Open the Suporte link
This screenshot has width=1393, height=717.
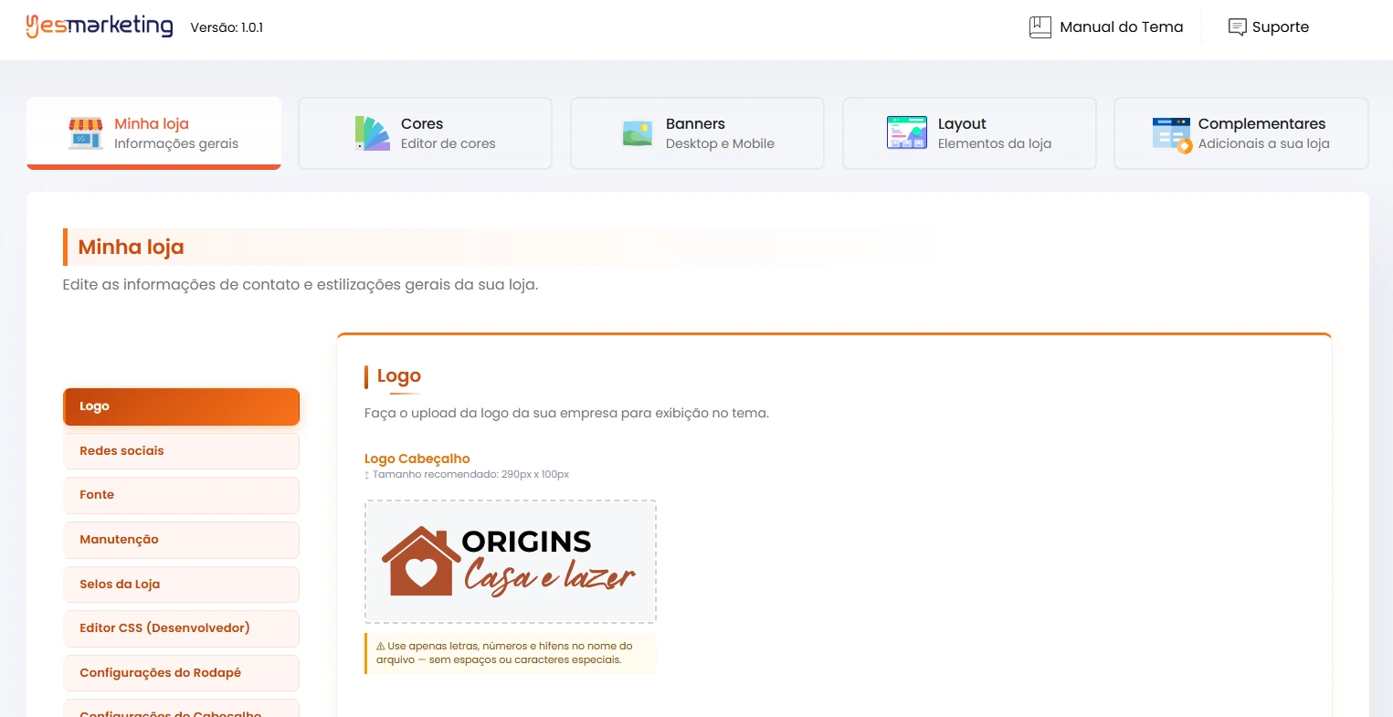point(1269,27)
